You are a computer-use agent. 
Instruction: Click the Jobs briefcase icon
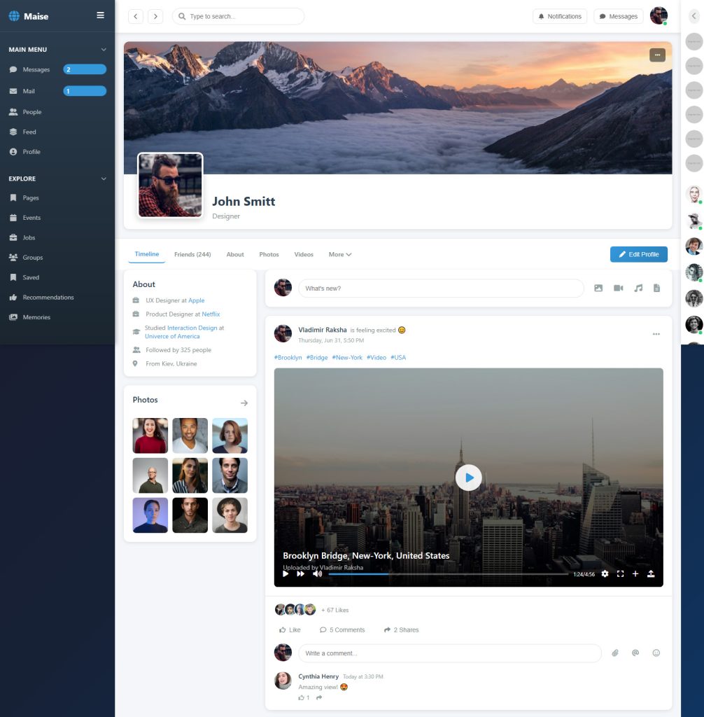pyautogui.click(x=13, y=238)
